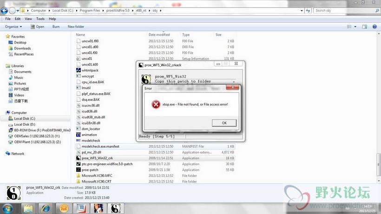Screen dimensions: 381x214
Task: Sort by the Date modified column header
Action: pos(159,35)
